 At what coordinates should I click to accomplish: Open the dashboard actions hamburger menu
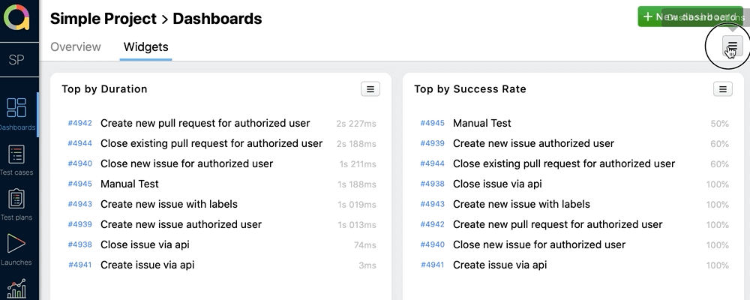[x=733, y=46]
